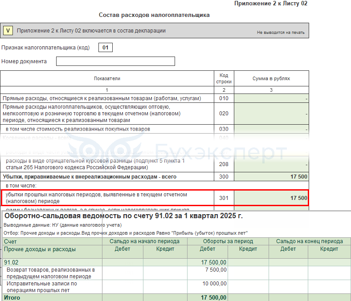This screenshot has height=301, width=351.
Task: Click the Итого total 17 500,00
Action: (x=213, y=297)
